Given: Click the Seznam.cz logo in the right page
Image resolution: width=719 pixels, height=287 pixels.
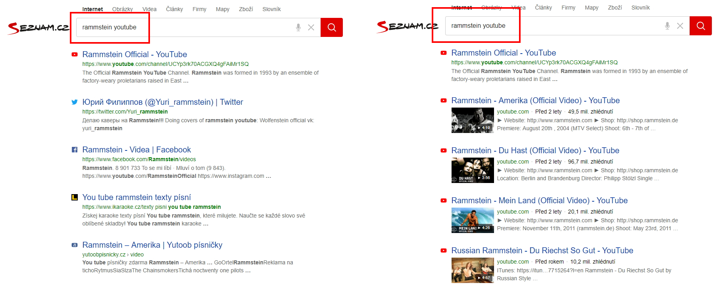Looking at the screenshot, I should (408, 26).
